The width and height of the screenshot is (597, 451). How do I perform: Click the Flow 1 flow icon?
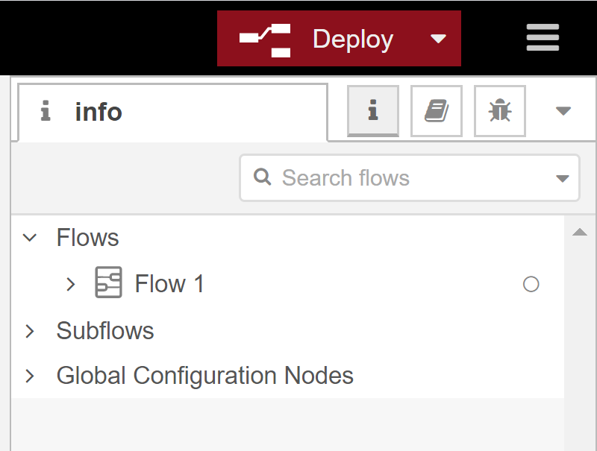(108, 283)
